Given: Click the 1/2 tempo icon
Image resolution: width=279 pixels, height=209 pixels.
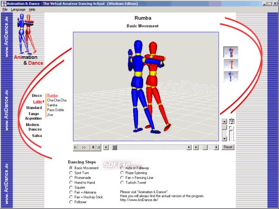Looking at the screenshot, I should (232, 121).
